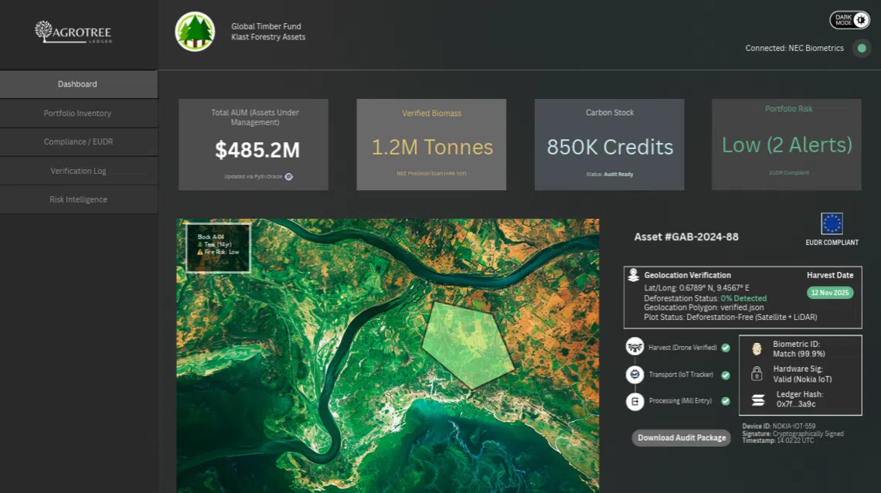The image size is (881, 493).
Task: Go to Compliance / EUDR section
Action: [77, 142]
